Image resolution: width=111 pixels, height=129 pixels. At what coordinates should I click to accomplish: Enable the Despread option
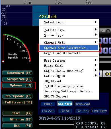[x=82, y=104]
